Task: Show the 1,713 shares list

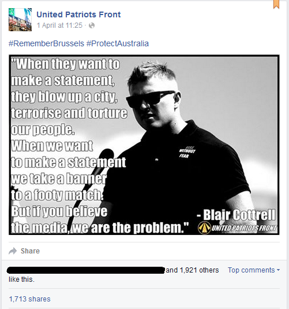Action: coord(29,299)
